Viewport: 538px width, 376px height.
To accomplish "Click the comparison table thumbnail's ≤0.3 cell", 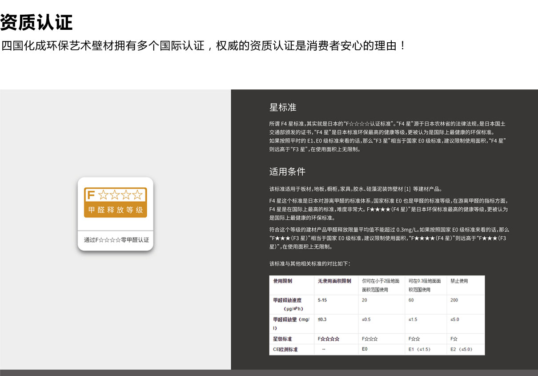I will pos(322,319).
